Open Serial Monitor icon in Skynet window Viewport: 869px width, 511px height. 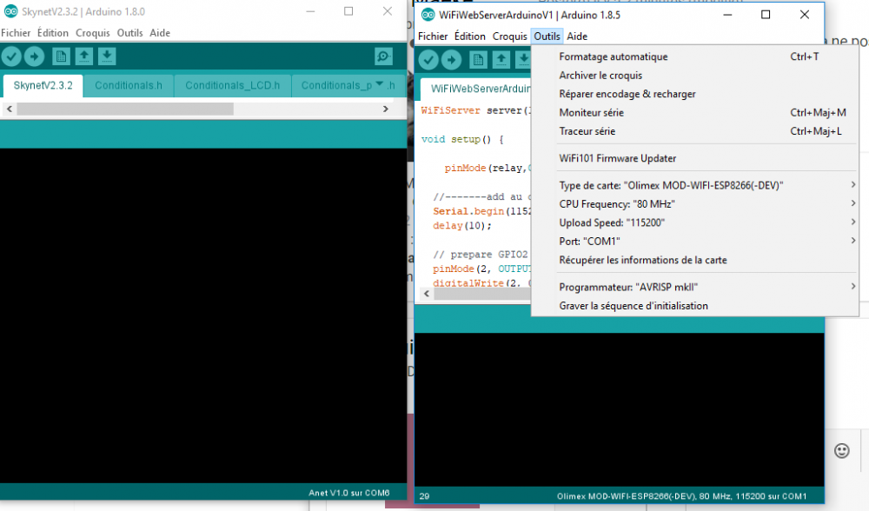[x=383, y=56]
